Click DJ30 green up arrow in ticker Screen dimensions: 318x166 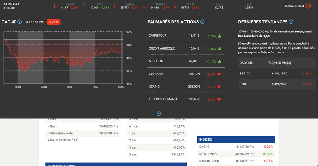click(x=85, y=6)
